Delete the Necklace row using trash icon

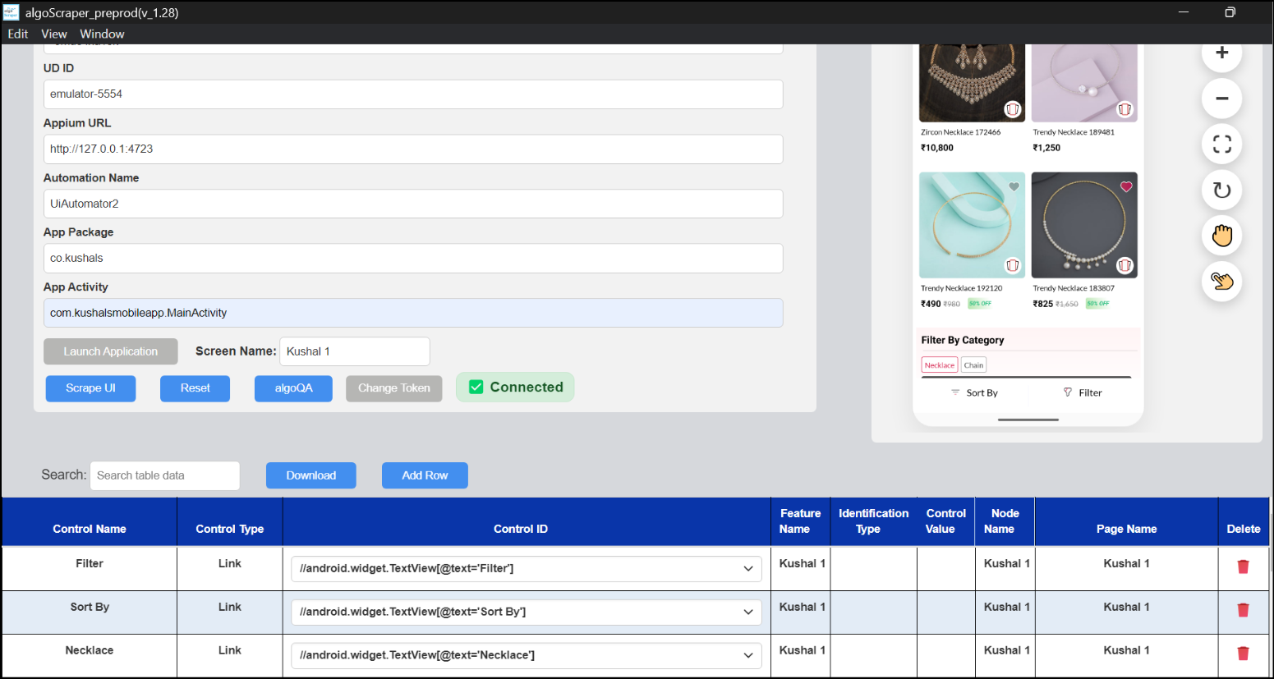tap(1243, 654)
